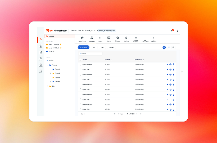Open the Triggers tab
The height and width of the screenshot is (143, 217).
click(117, 39)
